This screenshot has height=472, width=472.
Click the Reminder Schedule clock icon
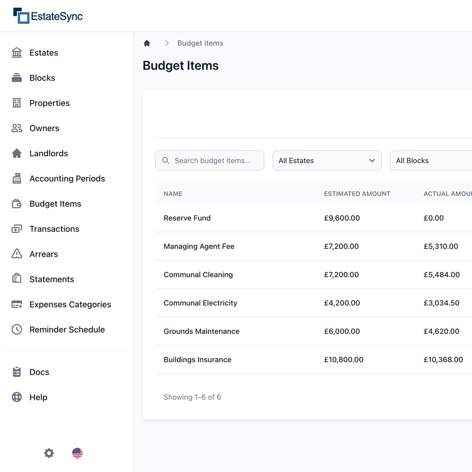17,329
